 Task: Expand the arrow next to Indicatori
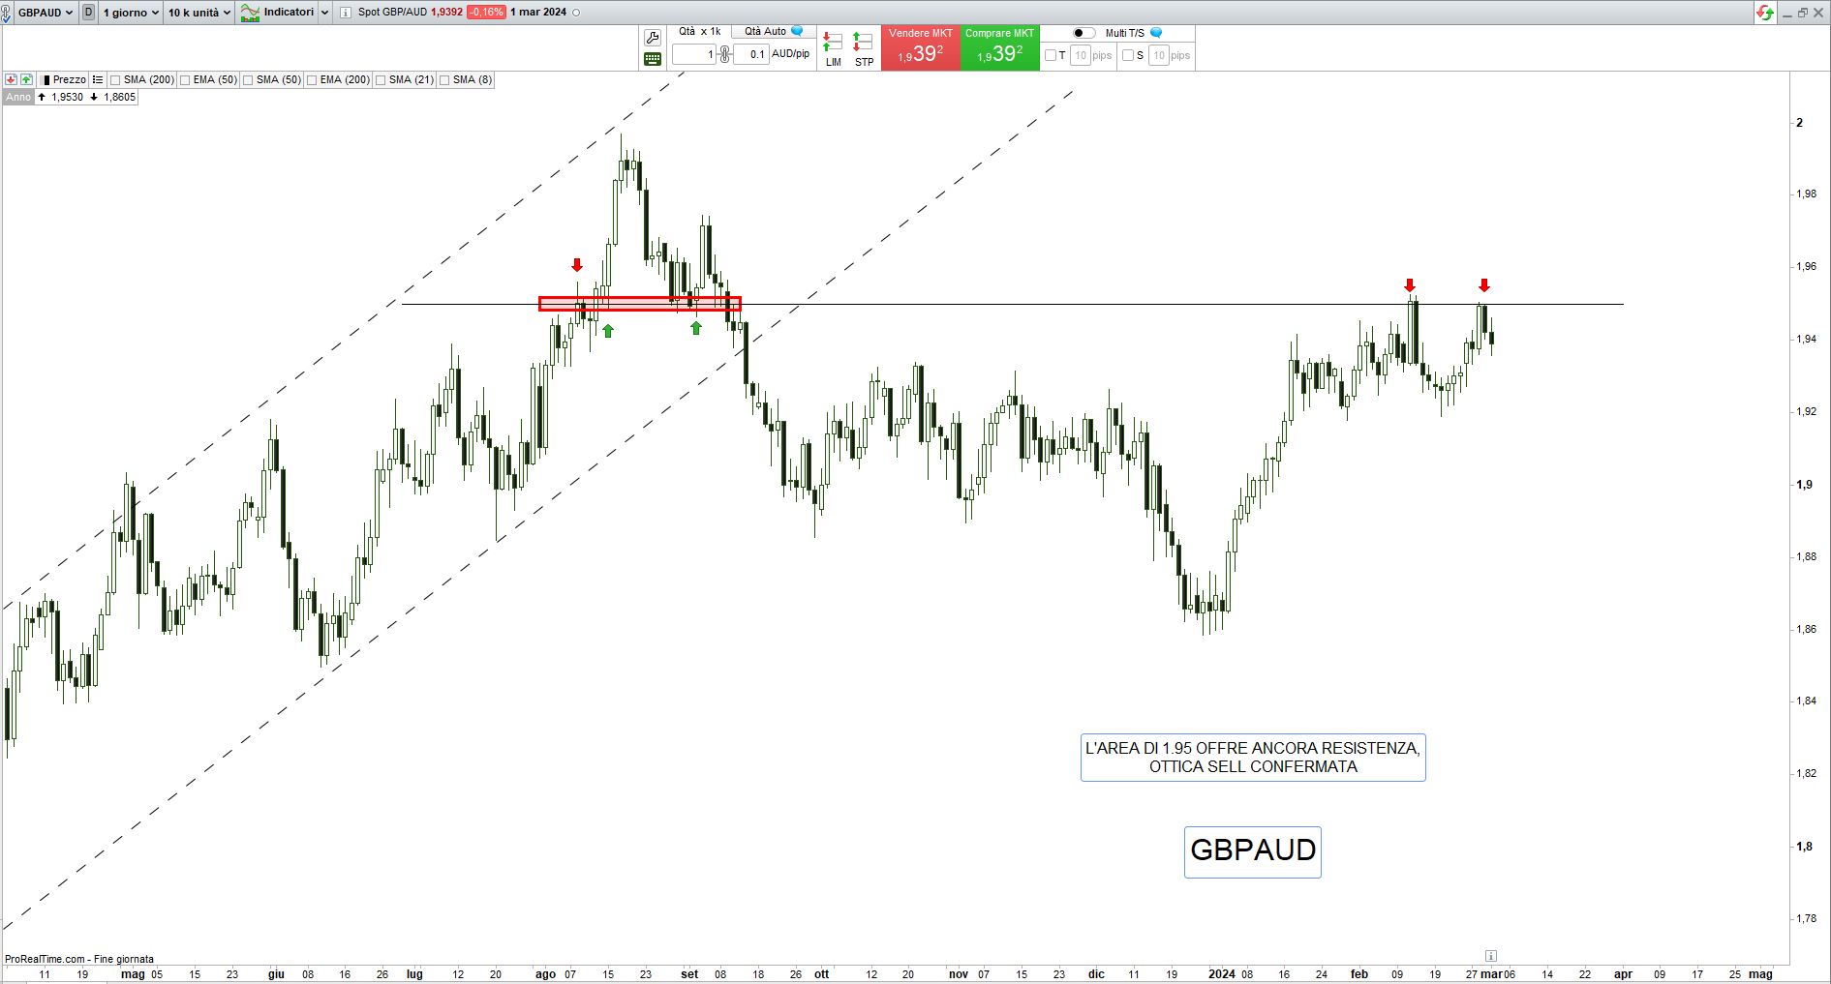(324, 13)
